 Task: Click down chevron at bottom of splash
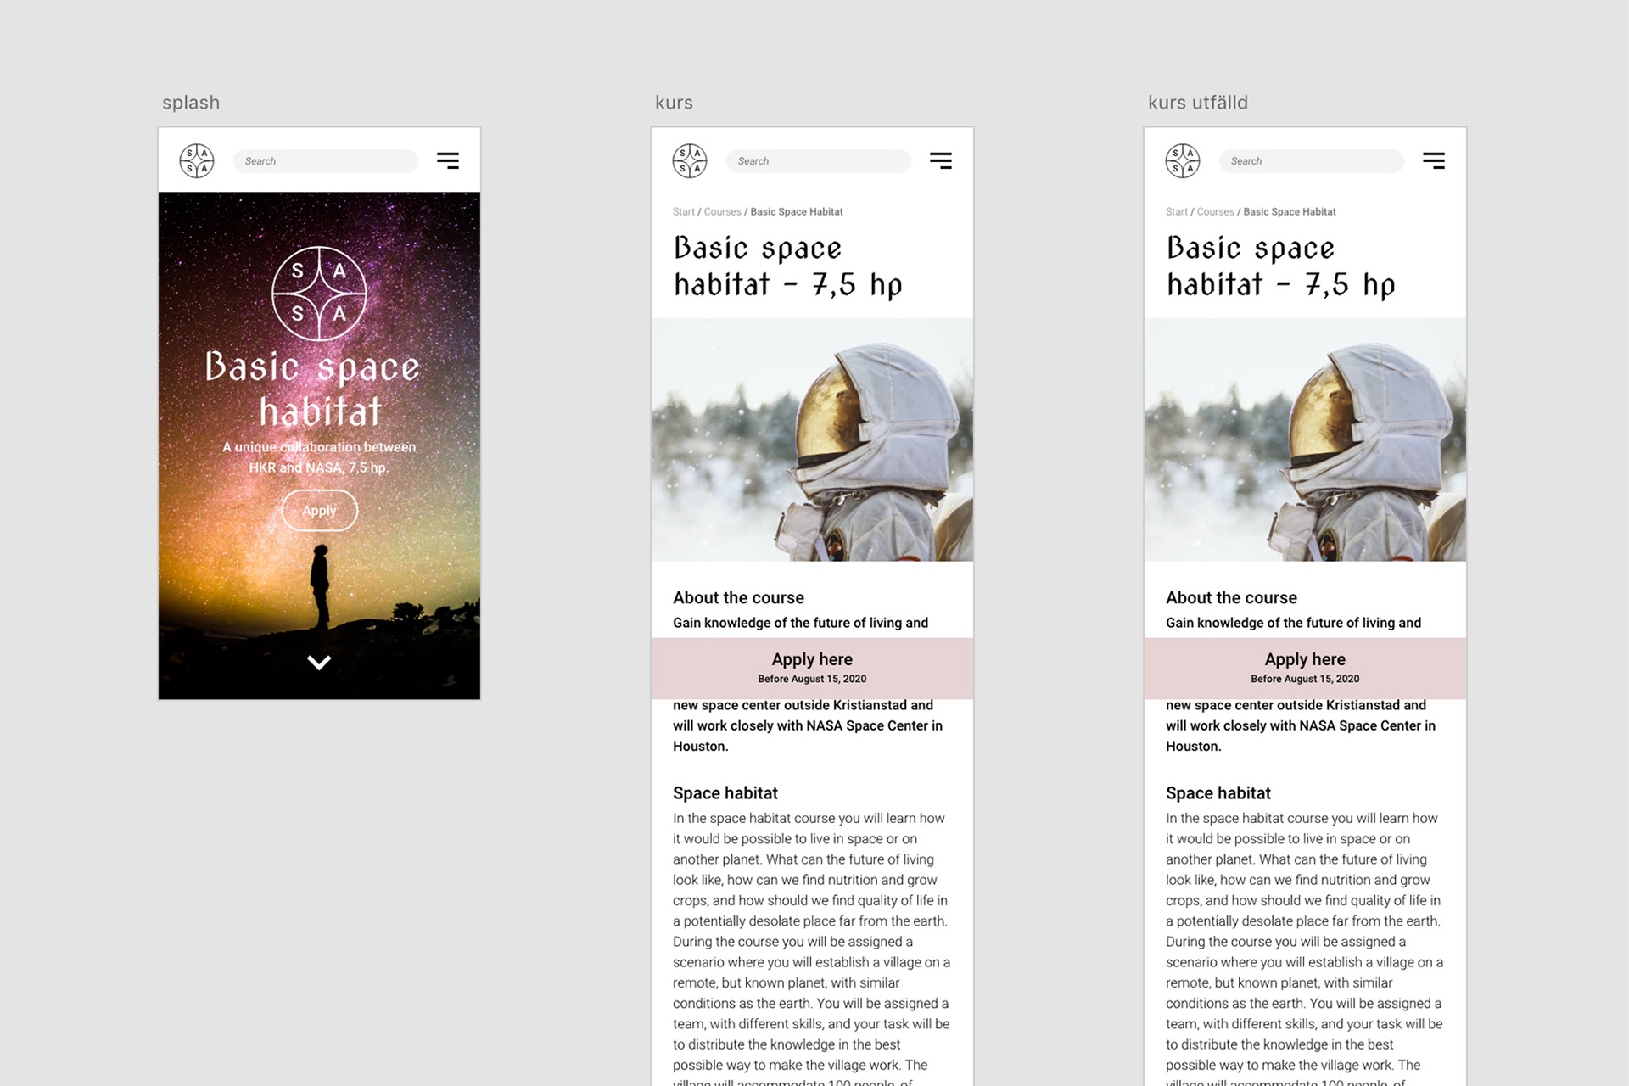click(319, 663)
